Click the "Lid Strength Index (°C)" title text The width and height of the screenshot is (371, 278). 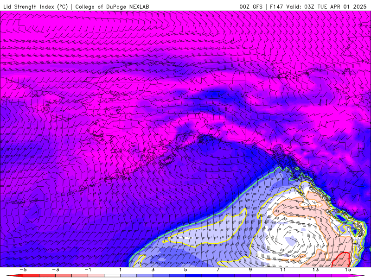[x=36, y=6]
